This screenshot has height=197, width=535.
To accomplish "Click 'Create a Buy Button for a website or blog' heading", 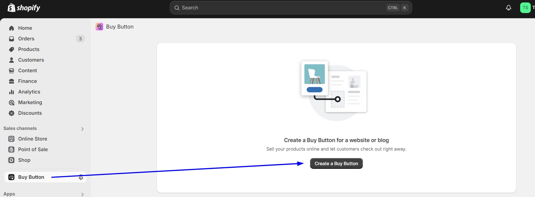I will point(336,140).
